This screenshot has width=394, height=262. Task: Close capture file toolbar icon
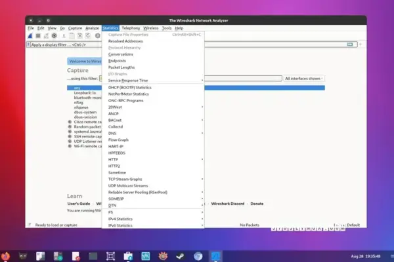80,36
